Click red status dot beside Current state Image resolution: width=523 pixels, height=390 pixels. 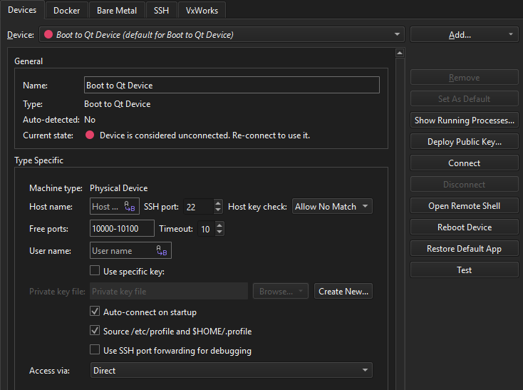pyautogui.click(x=89, y=135)
